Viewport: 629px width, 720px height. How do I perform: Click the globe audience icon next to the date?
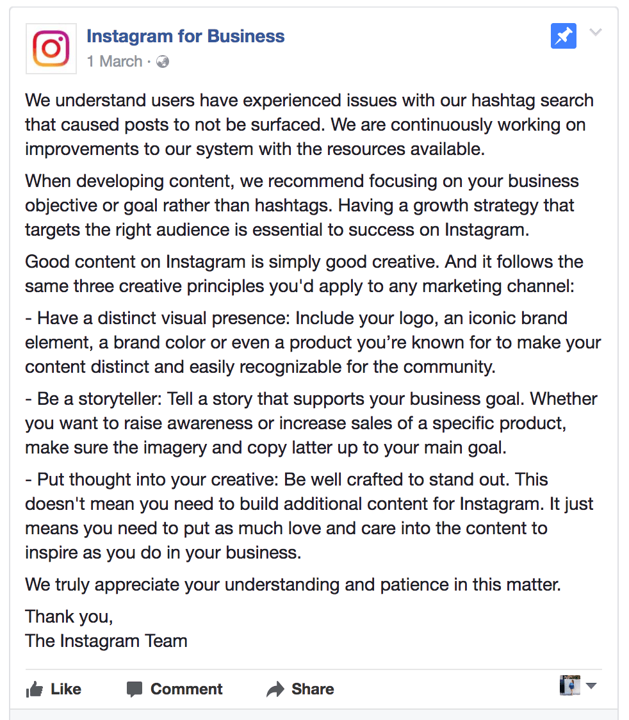[163, 62]
